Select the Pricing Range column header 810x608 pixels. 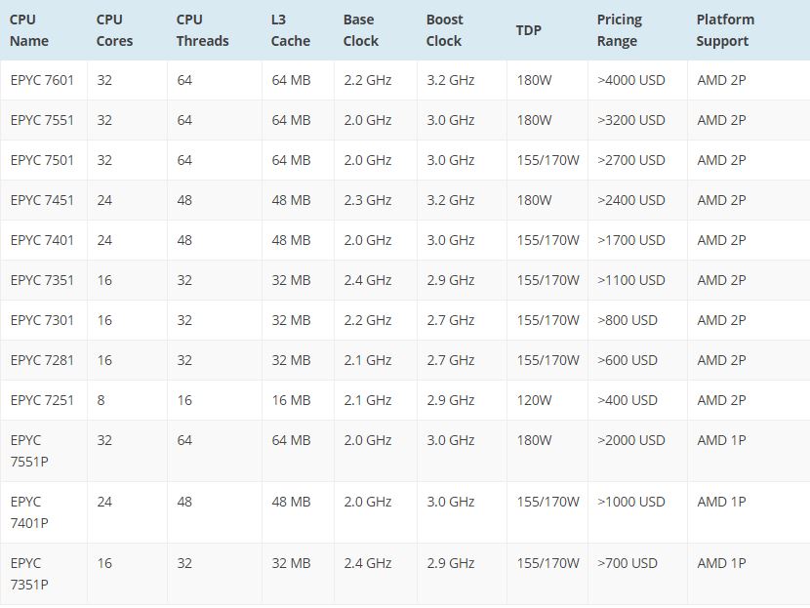tap(619, 30)
